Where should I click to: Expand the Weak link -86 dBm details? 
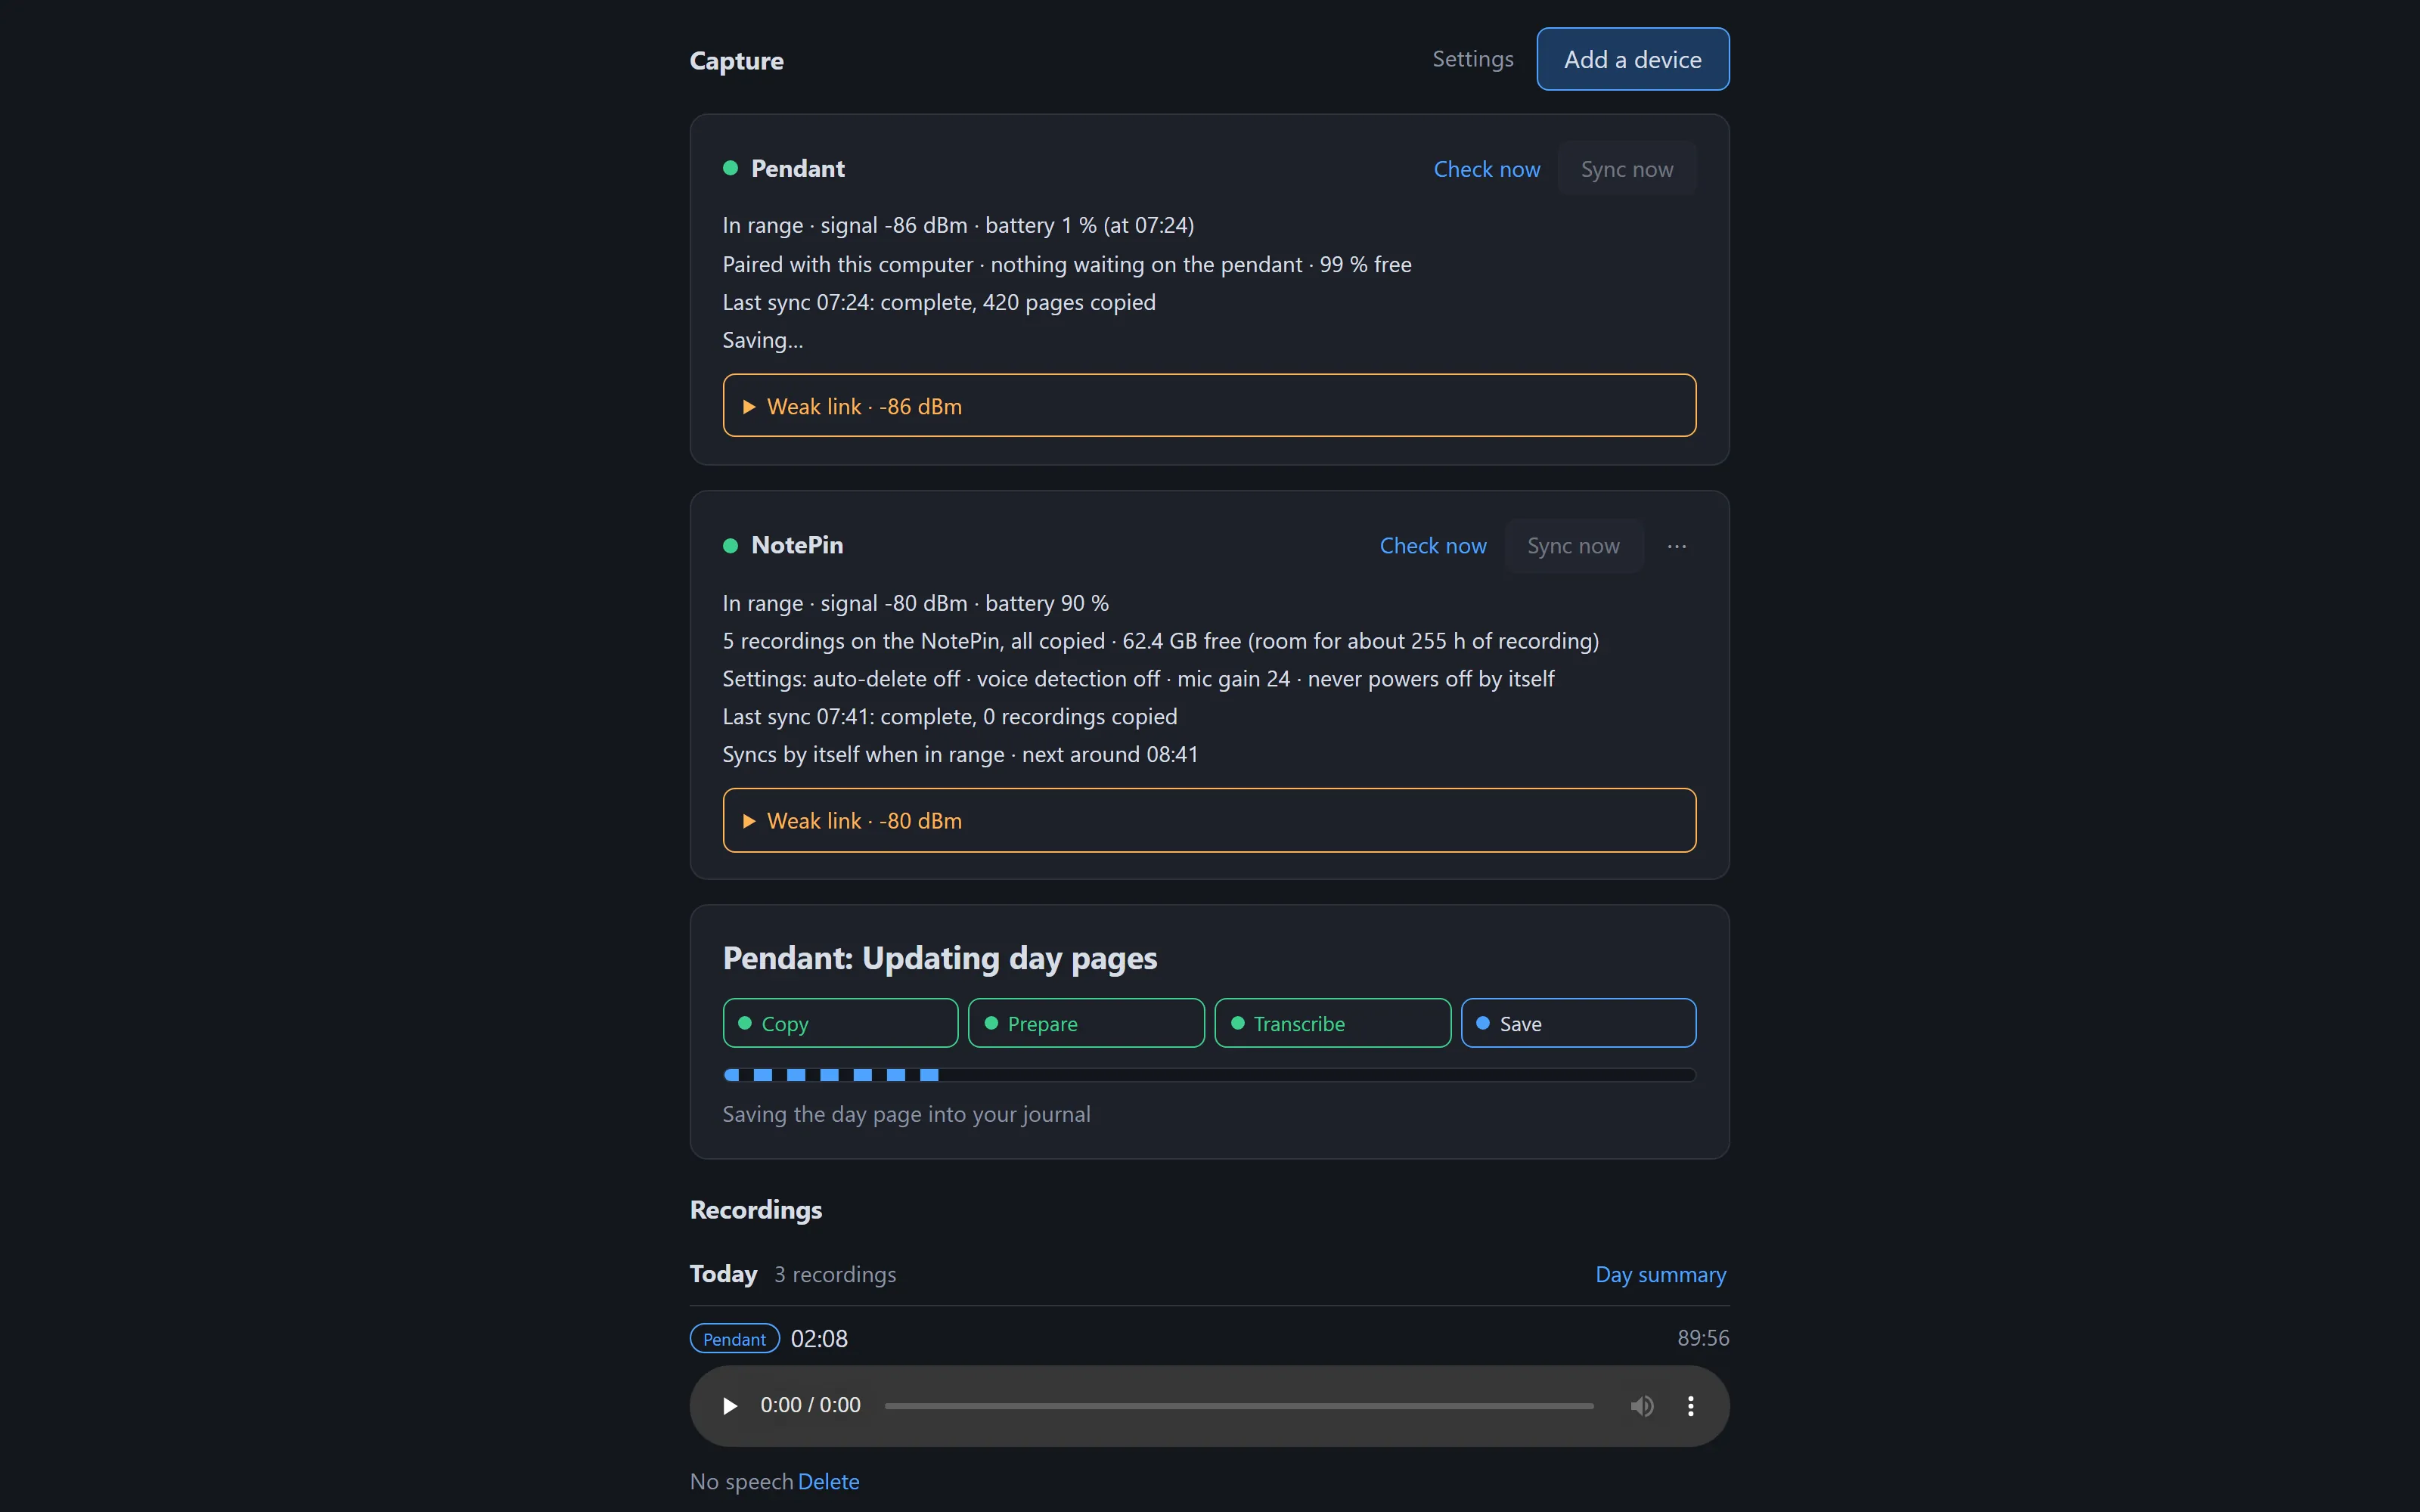click(1209, 406)
